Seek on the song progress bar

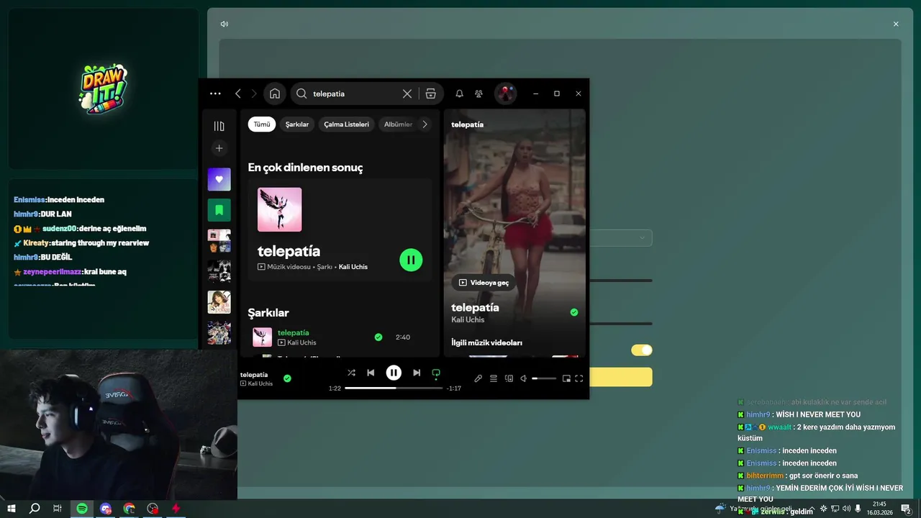tap(394, 388)
